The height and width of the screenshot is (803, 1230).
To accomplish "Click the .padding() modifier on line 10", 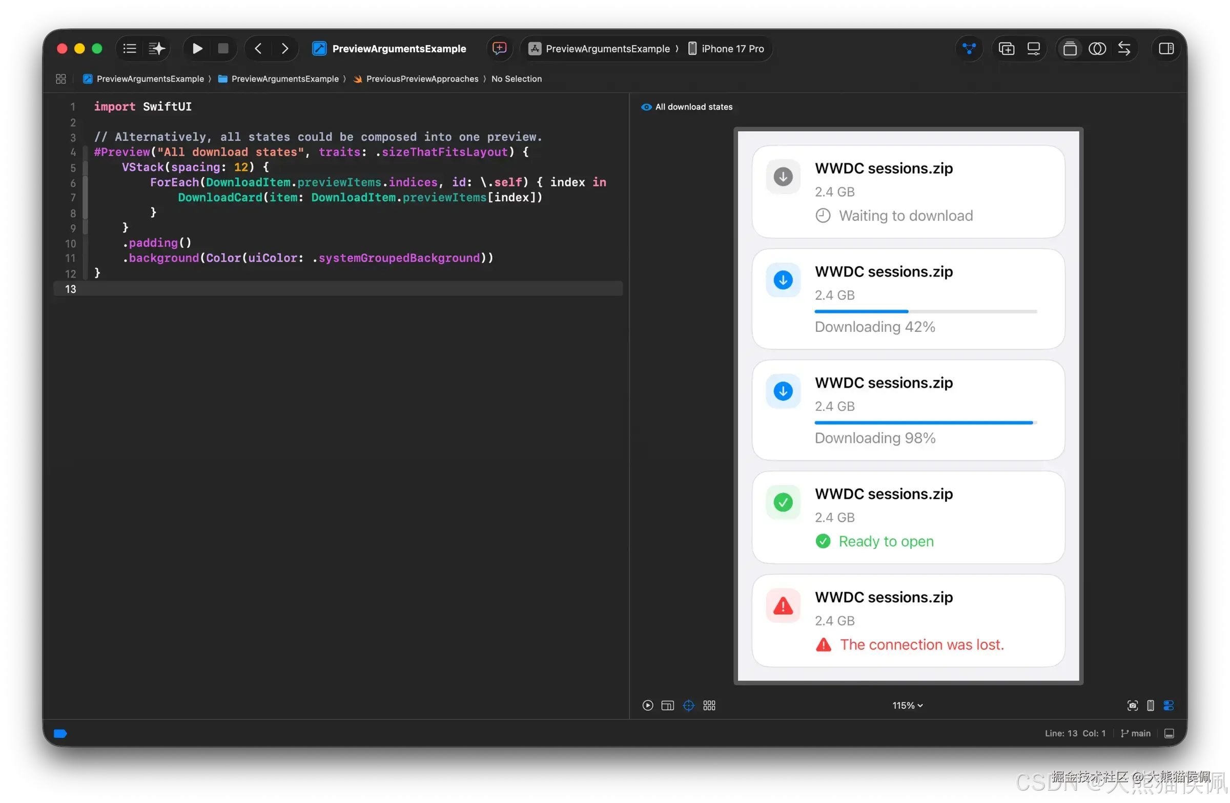I will pos(157,243).
